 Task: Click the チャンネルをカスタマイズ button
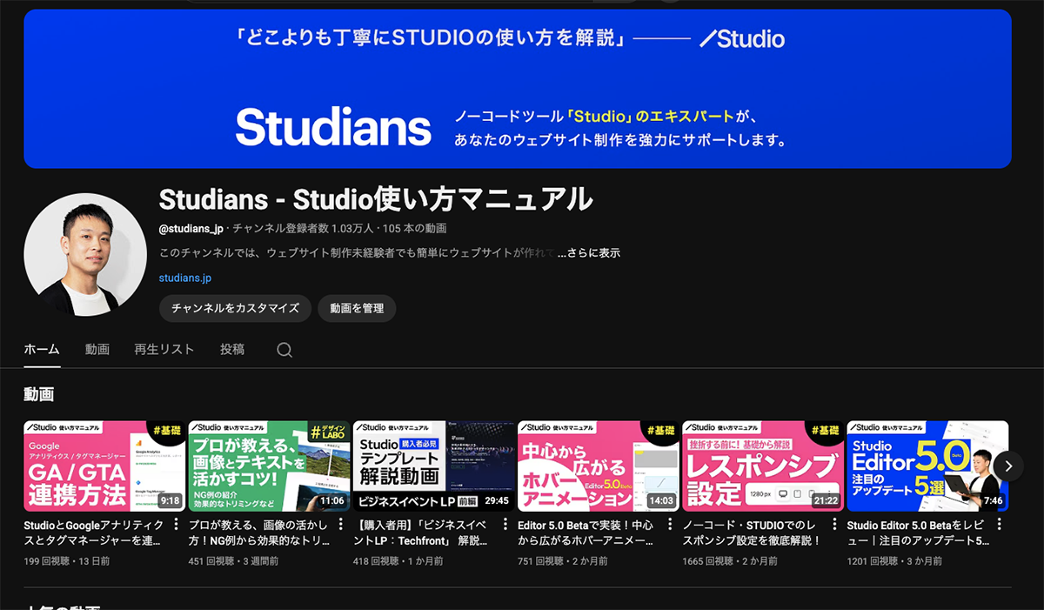click(234, 308)
